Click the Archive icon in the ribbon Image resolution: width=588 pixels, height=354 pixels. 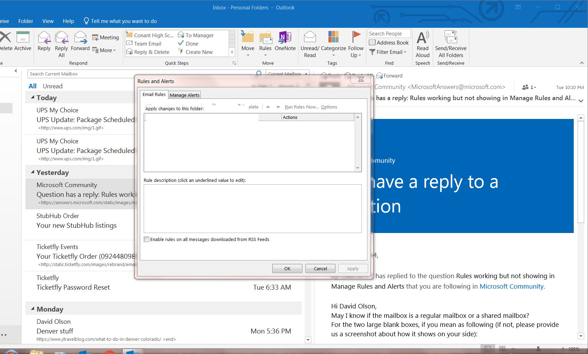point(23,41)
